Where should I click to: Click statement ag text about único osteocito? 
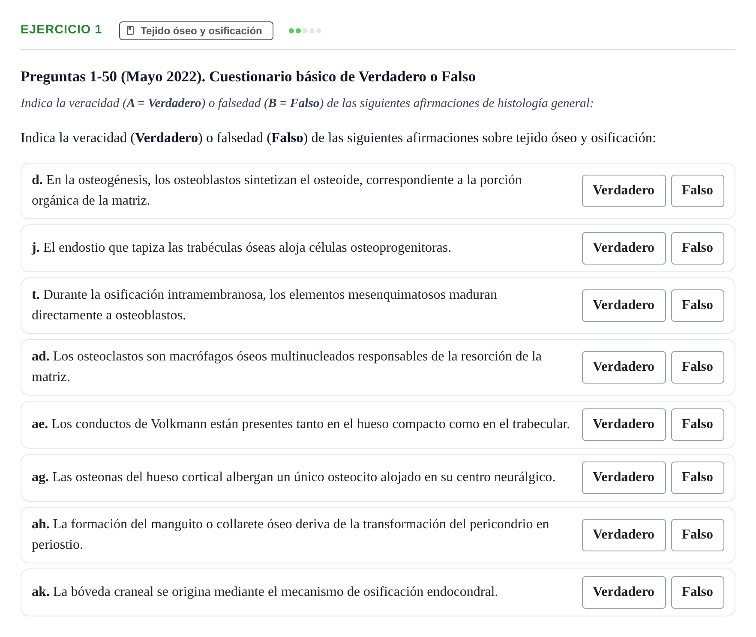[294, 477]
